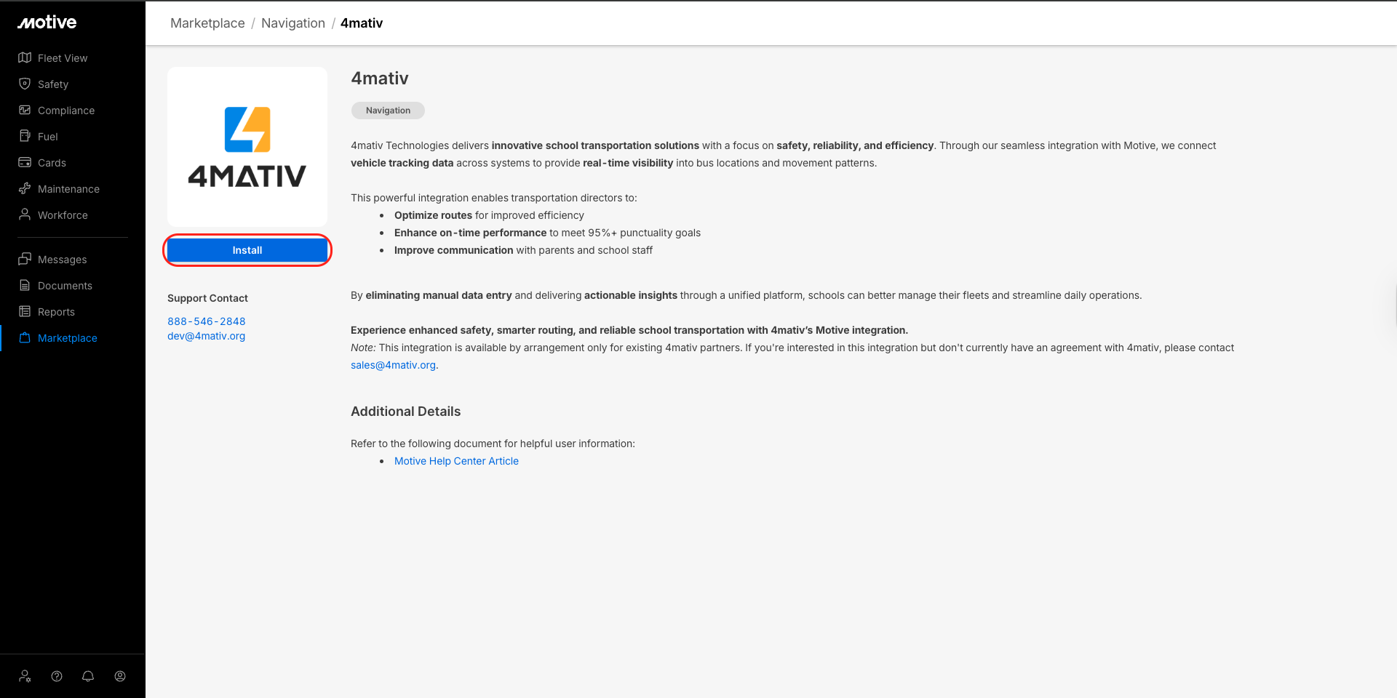The height and width of the screenshot is (698, 1397).
Task: Open the Fuel pump icon
Action: [x=25, y=137]
